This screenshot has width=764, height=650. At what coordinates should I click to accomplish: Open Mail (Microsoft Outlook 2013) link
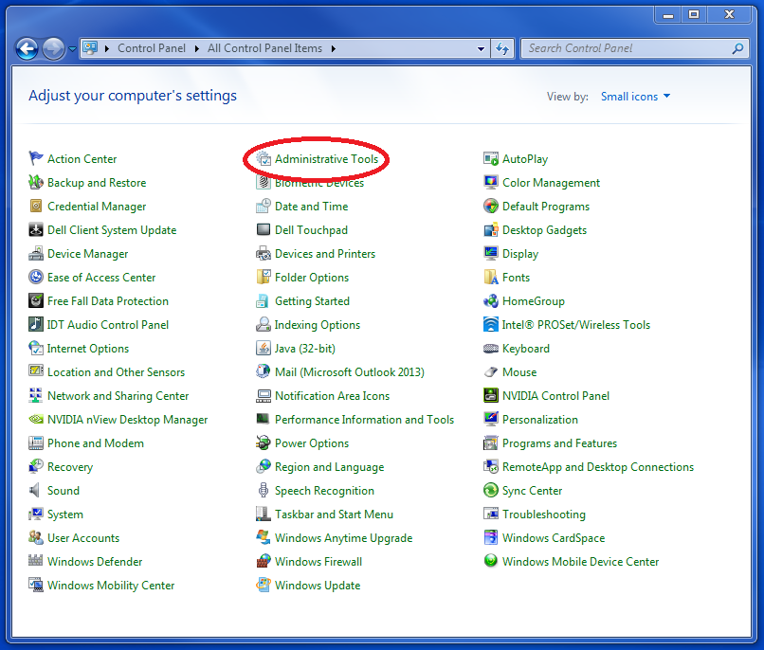tap(350, 372)
